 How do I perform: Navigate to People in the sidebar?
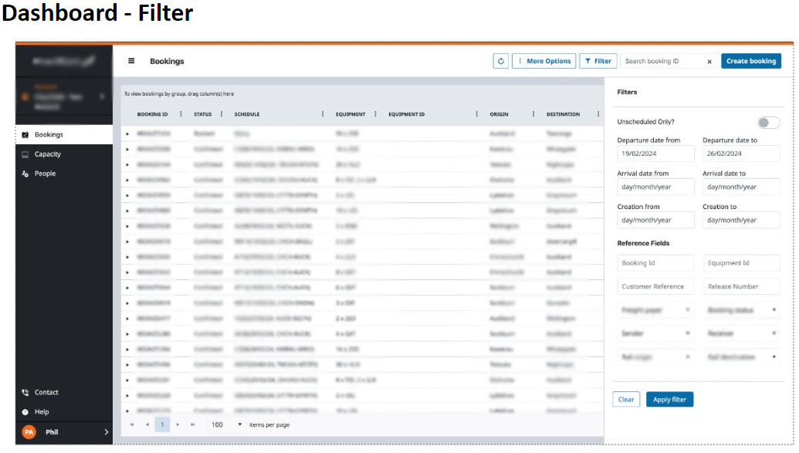[45, 174]
